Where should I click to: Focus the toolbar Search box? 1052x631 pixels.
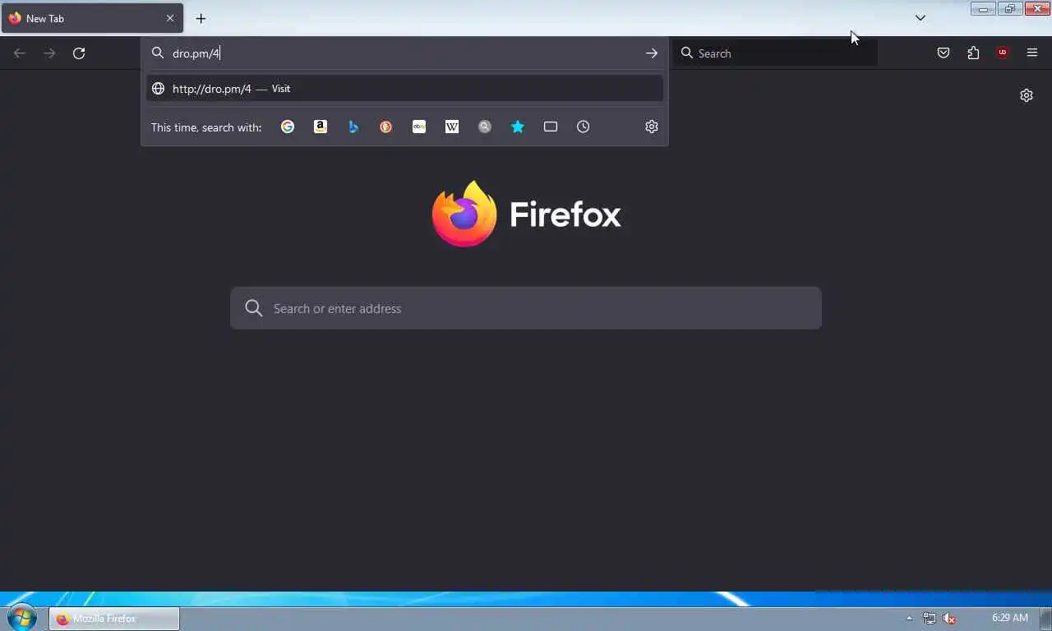775,53
